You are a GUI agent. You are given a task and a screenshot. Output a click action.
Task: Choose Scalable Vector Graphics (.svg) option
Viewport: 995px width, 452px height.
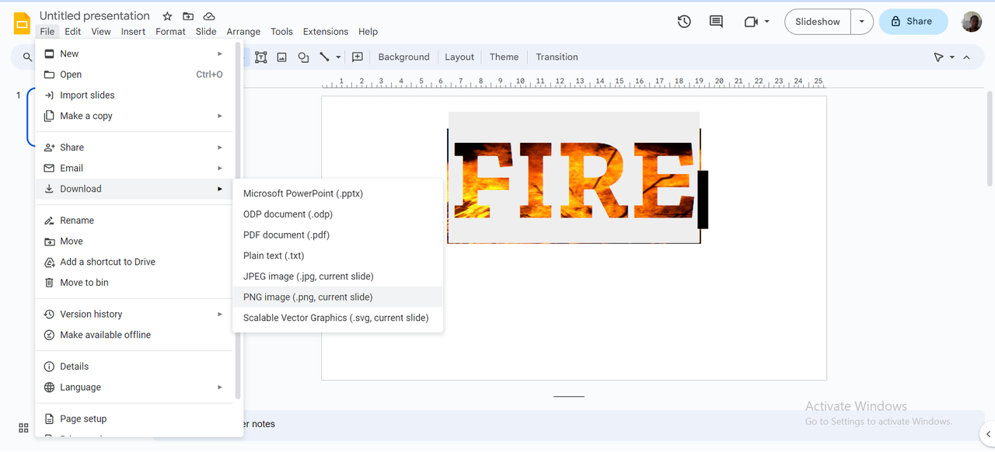click(338, 318)
